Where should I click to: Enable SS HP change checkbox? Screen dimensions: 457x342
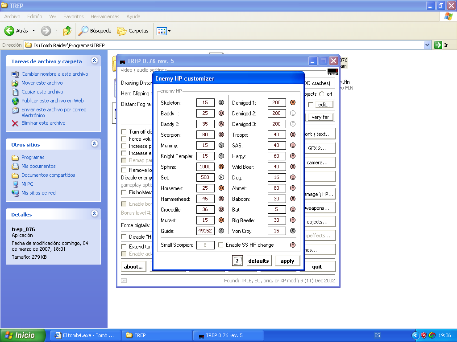[x=220, y=245]
